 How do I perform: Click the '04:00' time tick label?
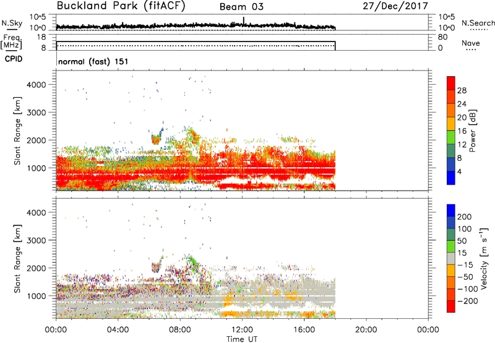coord(118,330)
